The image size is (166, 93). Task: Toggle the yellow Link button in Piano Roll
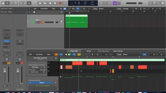(x=79, y=55)
